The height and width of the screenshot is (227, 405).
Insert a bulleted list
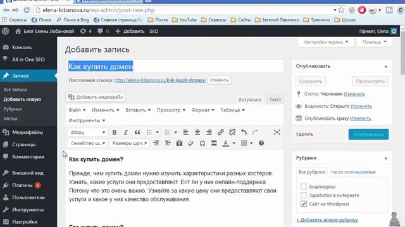pos(149,132)
